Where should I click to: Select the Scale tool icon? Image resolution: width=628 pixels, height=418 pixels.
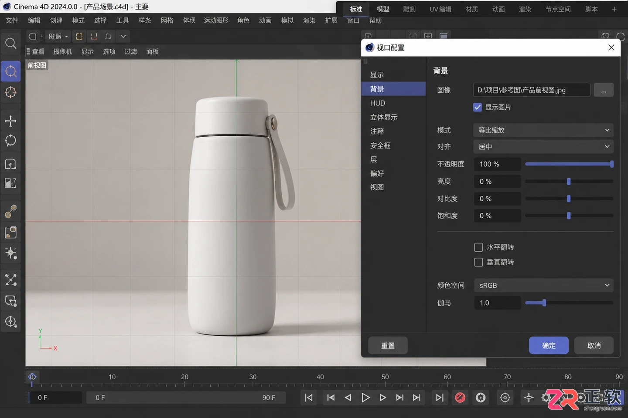(10, 164)
